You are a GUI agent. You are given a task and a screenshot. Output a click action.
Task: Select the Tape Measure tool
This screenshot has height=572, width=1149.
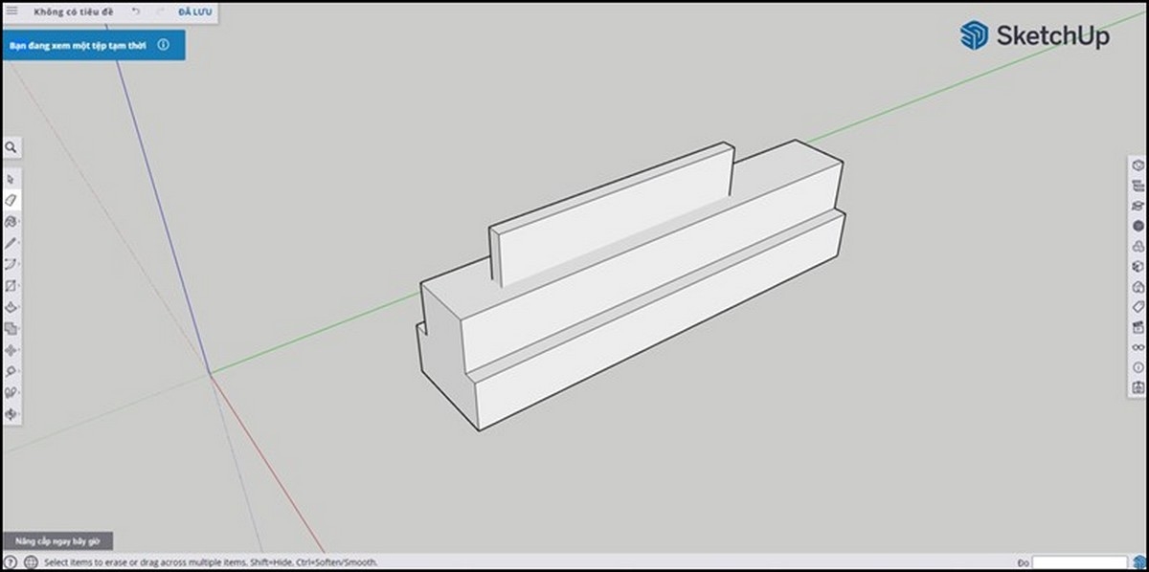[x=11, y=371]
